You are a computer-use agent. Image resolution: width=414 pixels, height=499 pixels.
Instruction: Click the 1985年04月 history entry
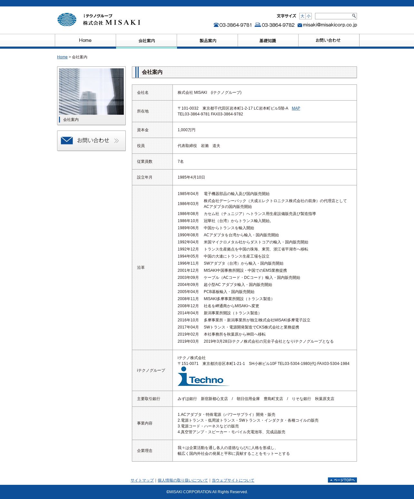(223, 194)
